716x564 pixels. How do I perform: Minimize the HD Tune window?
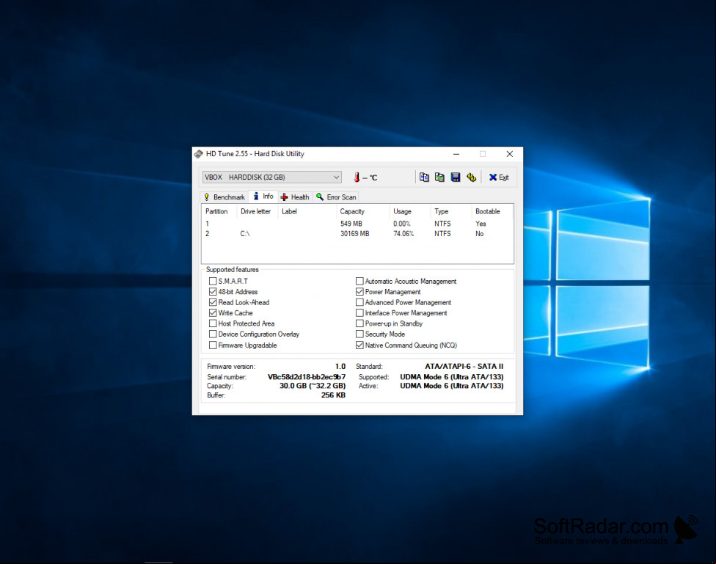pos(456,154)
